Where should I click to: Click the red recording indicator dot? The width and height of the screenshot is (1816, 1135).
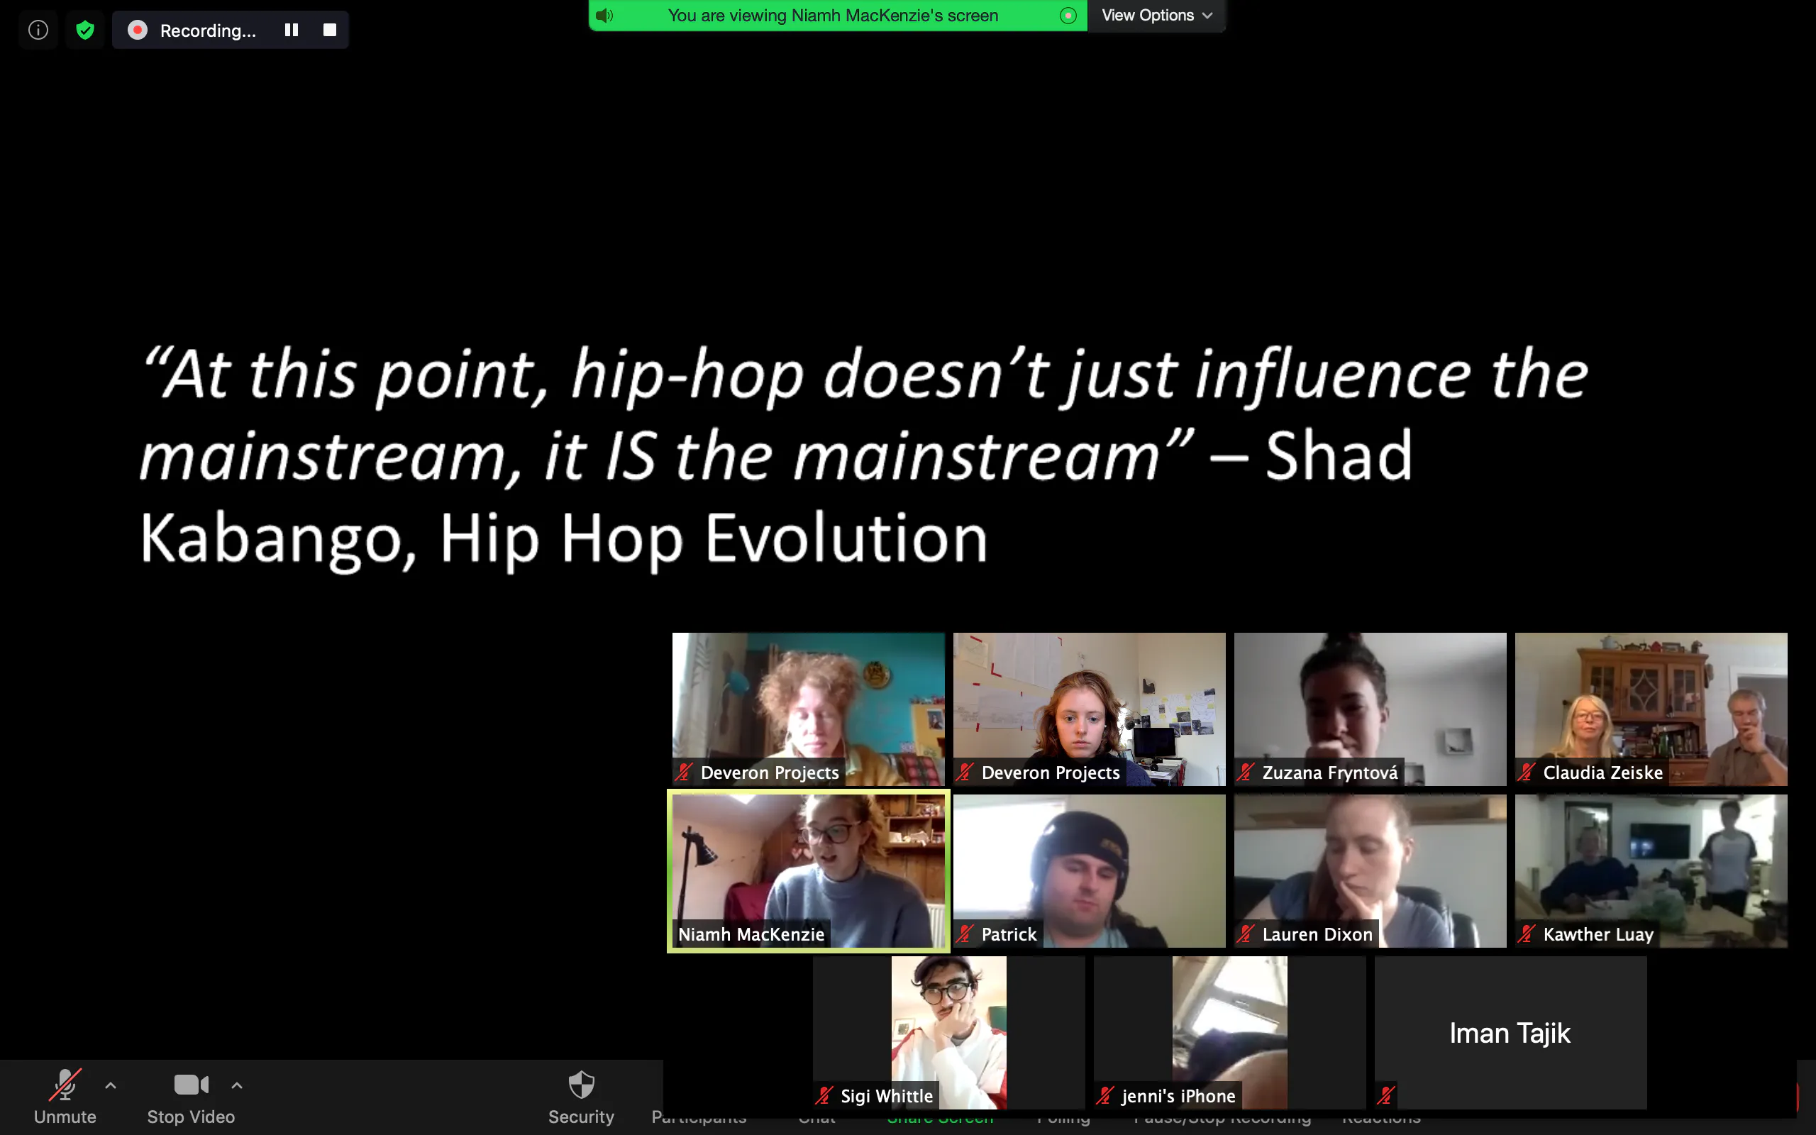coord(138,30)
